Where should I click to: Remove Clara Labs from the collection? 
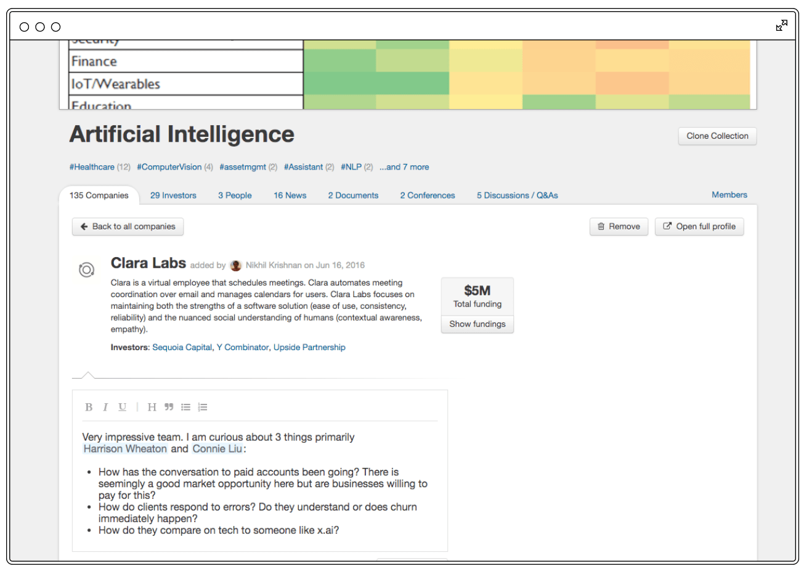[x=619, y=226]
